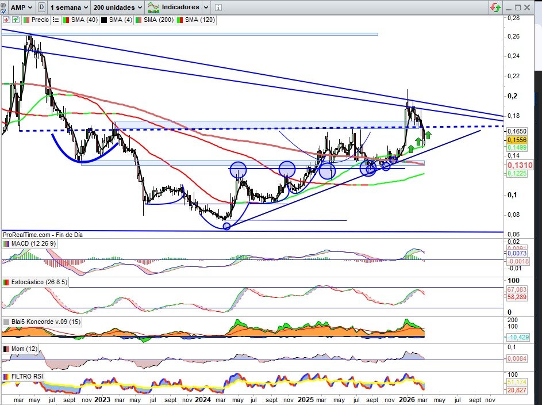
Task: Click the red down-arrow collapse icon
Action: pos(6,20)
